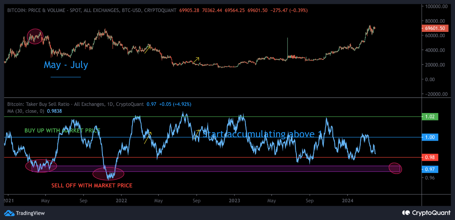Click the 20000.00 price axis label
This screenshot has height=220, width=455.
[x=436, y=65]
